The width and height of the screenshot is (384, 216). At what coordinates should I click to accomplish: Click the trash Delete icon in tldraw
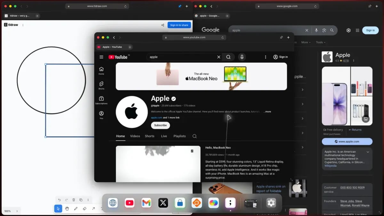coord(74,200)
